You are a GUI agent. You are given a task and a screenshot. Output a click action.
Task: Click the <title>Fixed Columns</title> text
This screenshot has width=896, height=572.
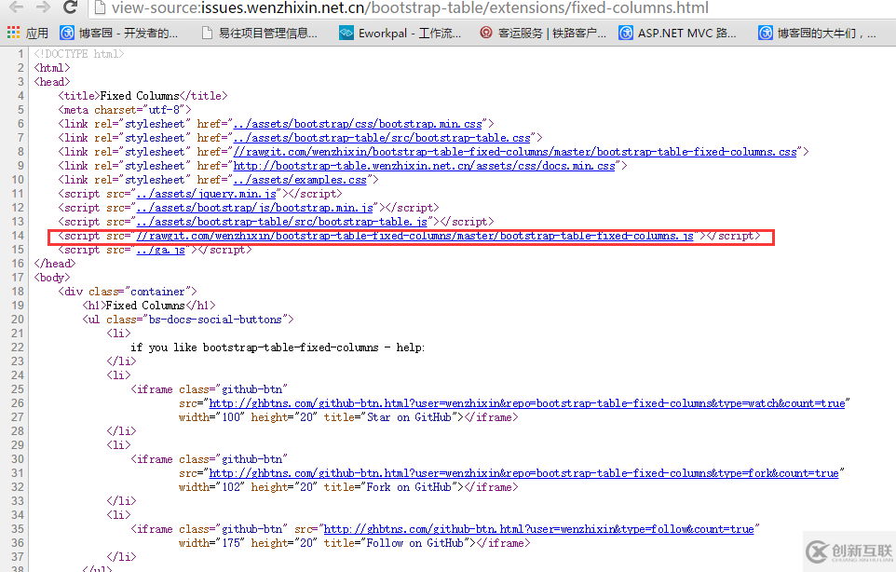pyautogui.click(x=143, y=96)
